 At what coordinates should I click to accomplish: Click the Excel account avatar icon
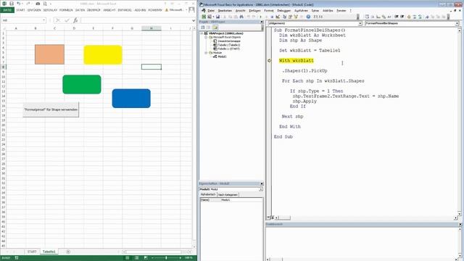(x=191, y=9)
